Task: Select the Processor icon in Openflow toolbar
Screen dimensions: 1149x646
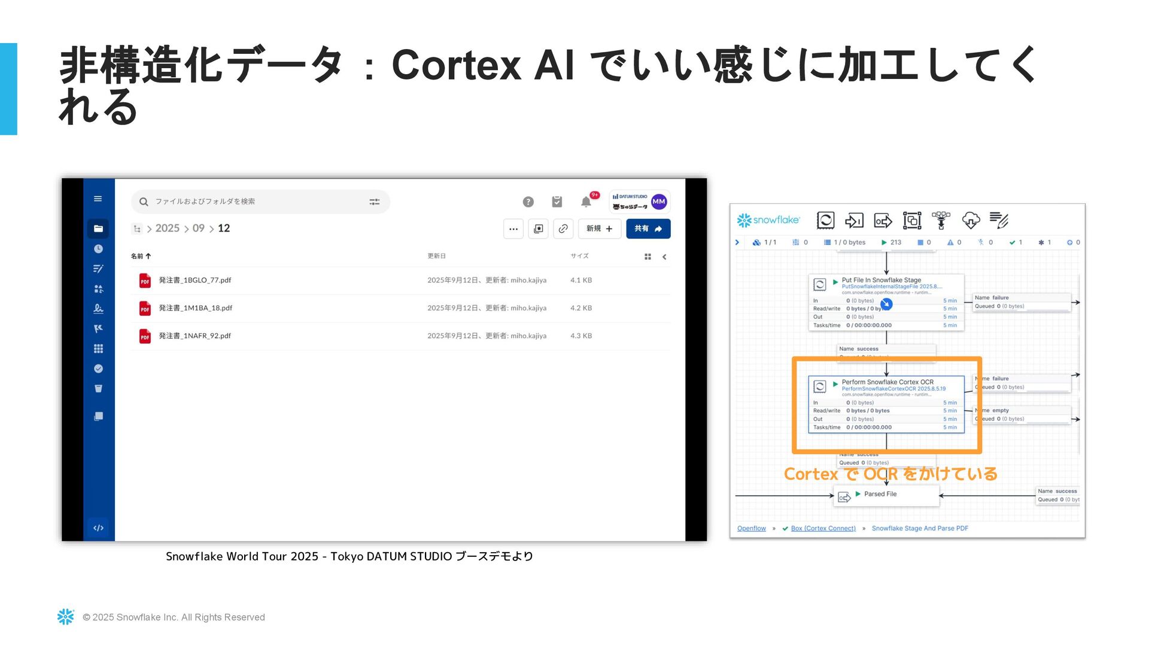Action: pyautogui.click(x=825, y=220)
